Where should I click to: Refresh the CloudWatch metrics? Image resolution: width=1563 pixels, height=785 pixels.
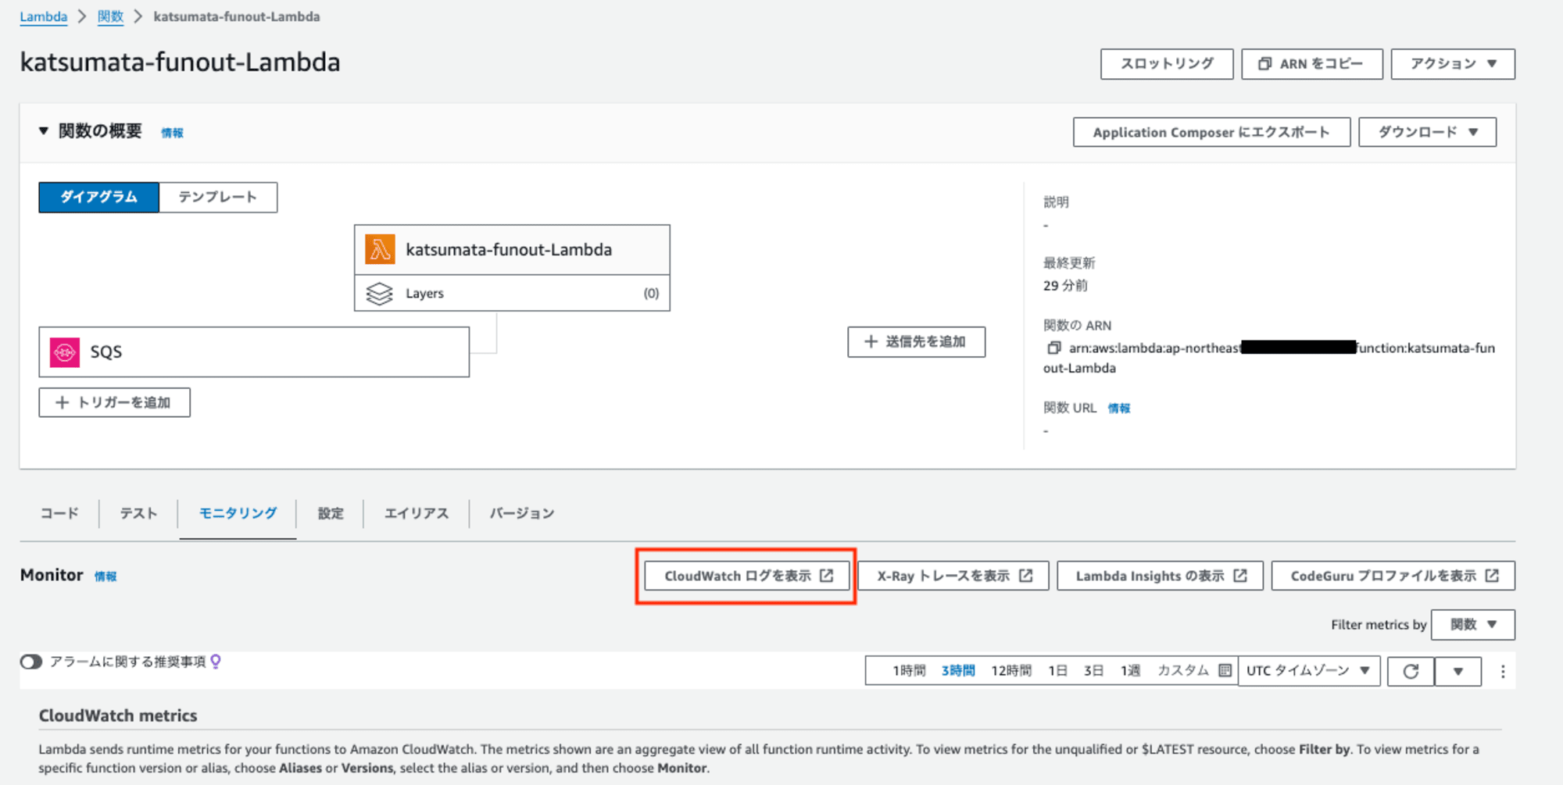click(x=1411, y=671)
